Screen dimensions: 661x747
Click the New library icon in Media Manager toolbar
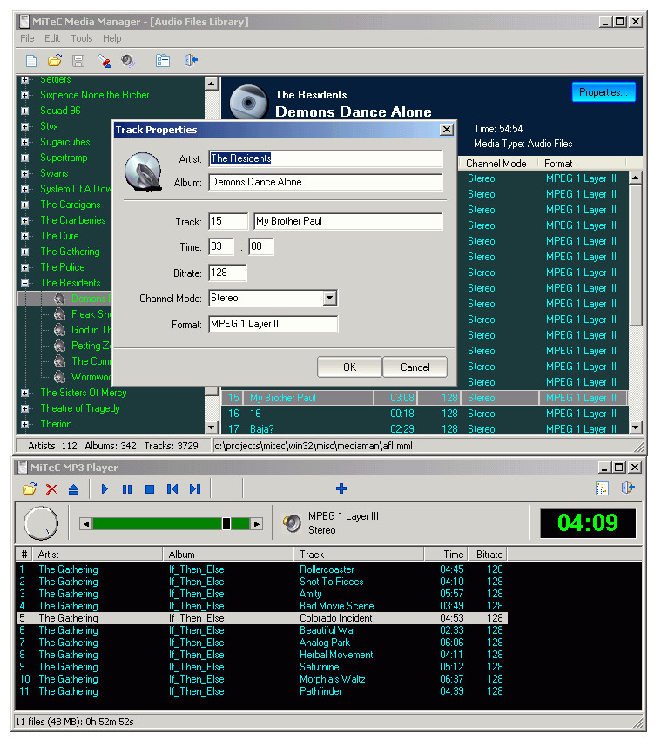(x=31, y=60)
